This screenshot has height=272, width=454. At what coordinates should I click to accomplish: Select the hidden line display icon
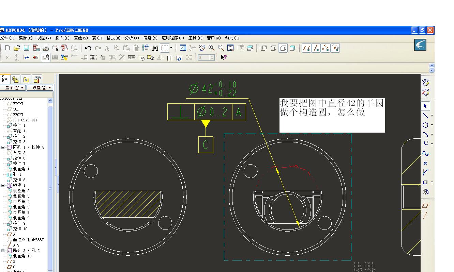click(273, 48)
